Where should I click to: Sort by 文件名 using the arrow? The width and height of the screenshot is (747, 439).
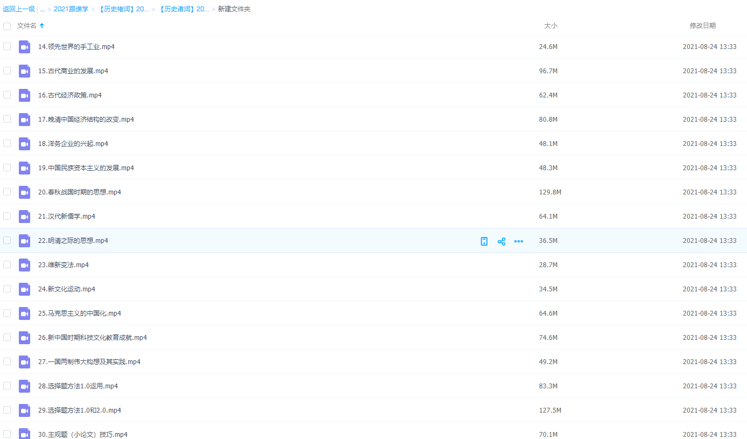click(42, 26)
